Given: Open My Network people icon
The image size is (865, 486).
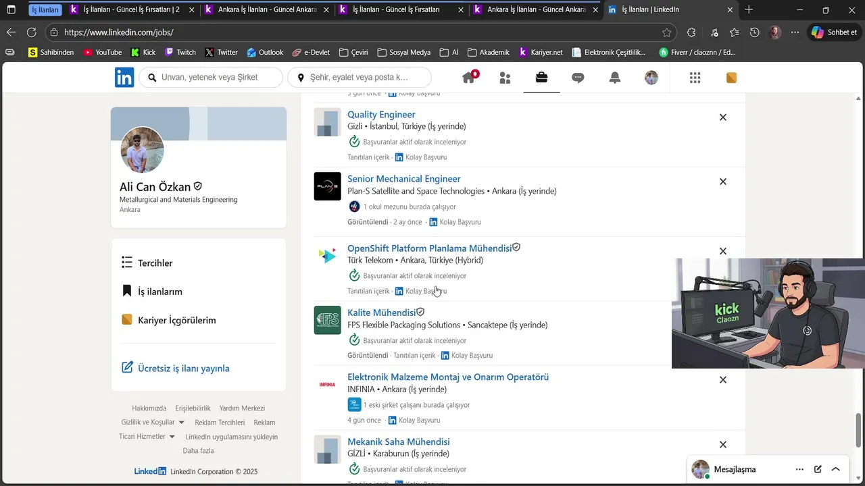Looking at the screenshot, I should 505,78.
